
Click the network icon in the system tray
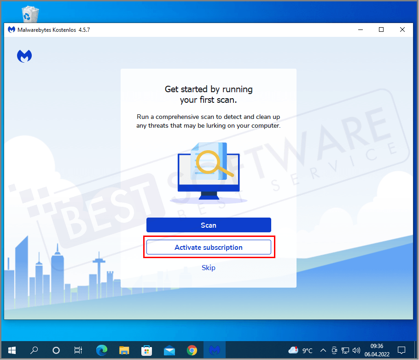pyautogui.click(x=345, y=350)
